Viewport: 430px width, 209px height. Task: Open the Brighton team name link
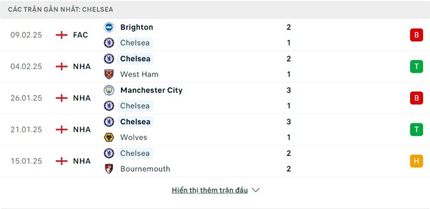pyautogui.click(x=137, y=27)
